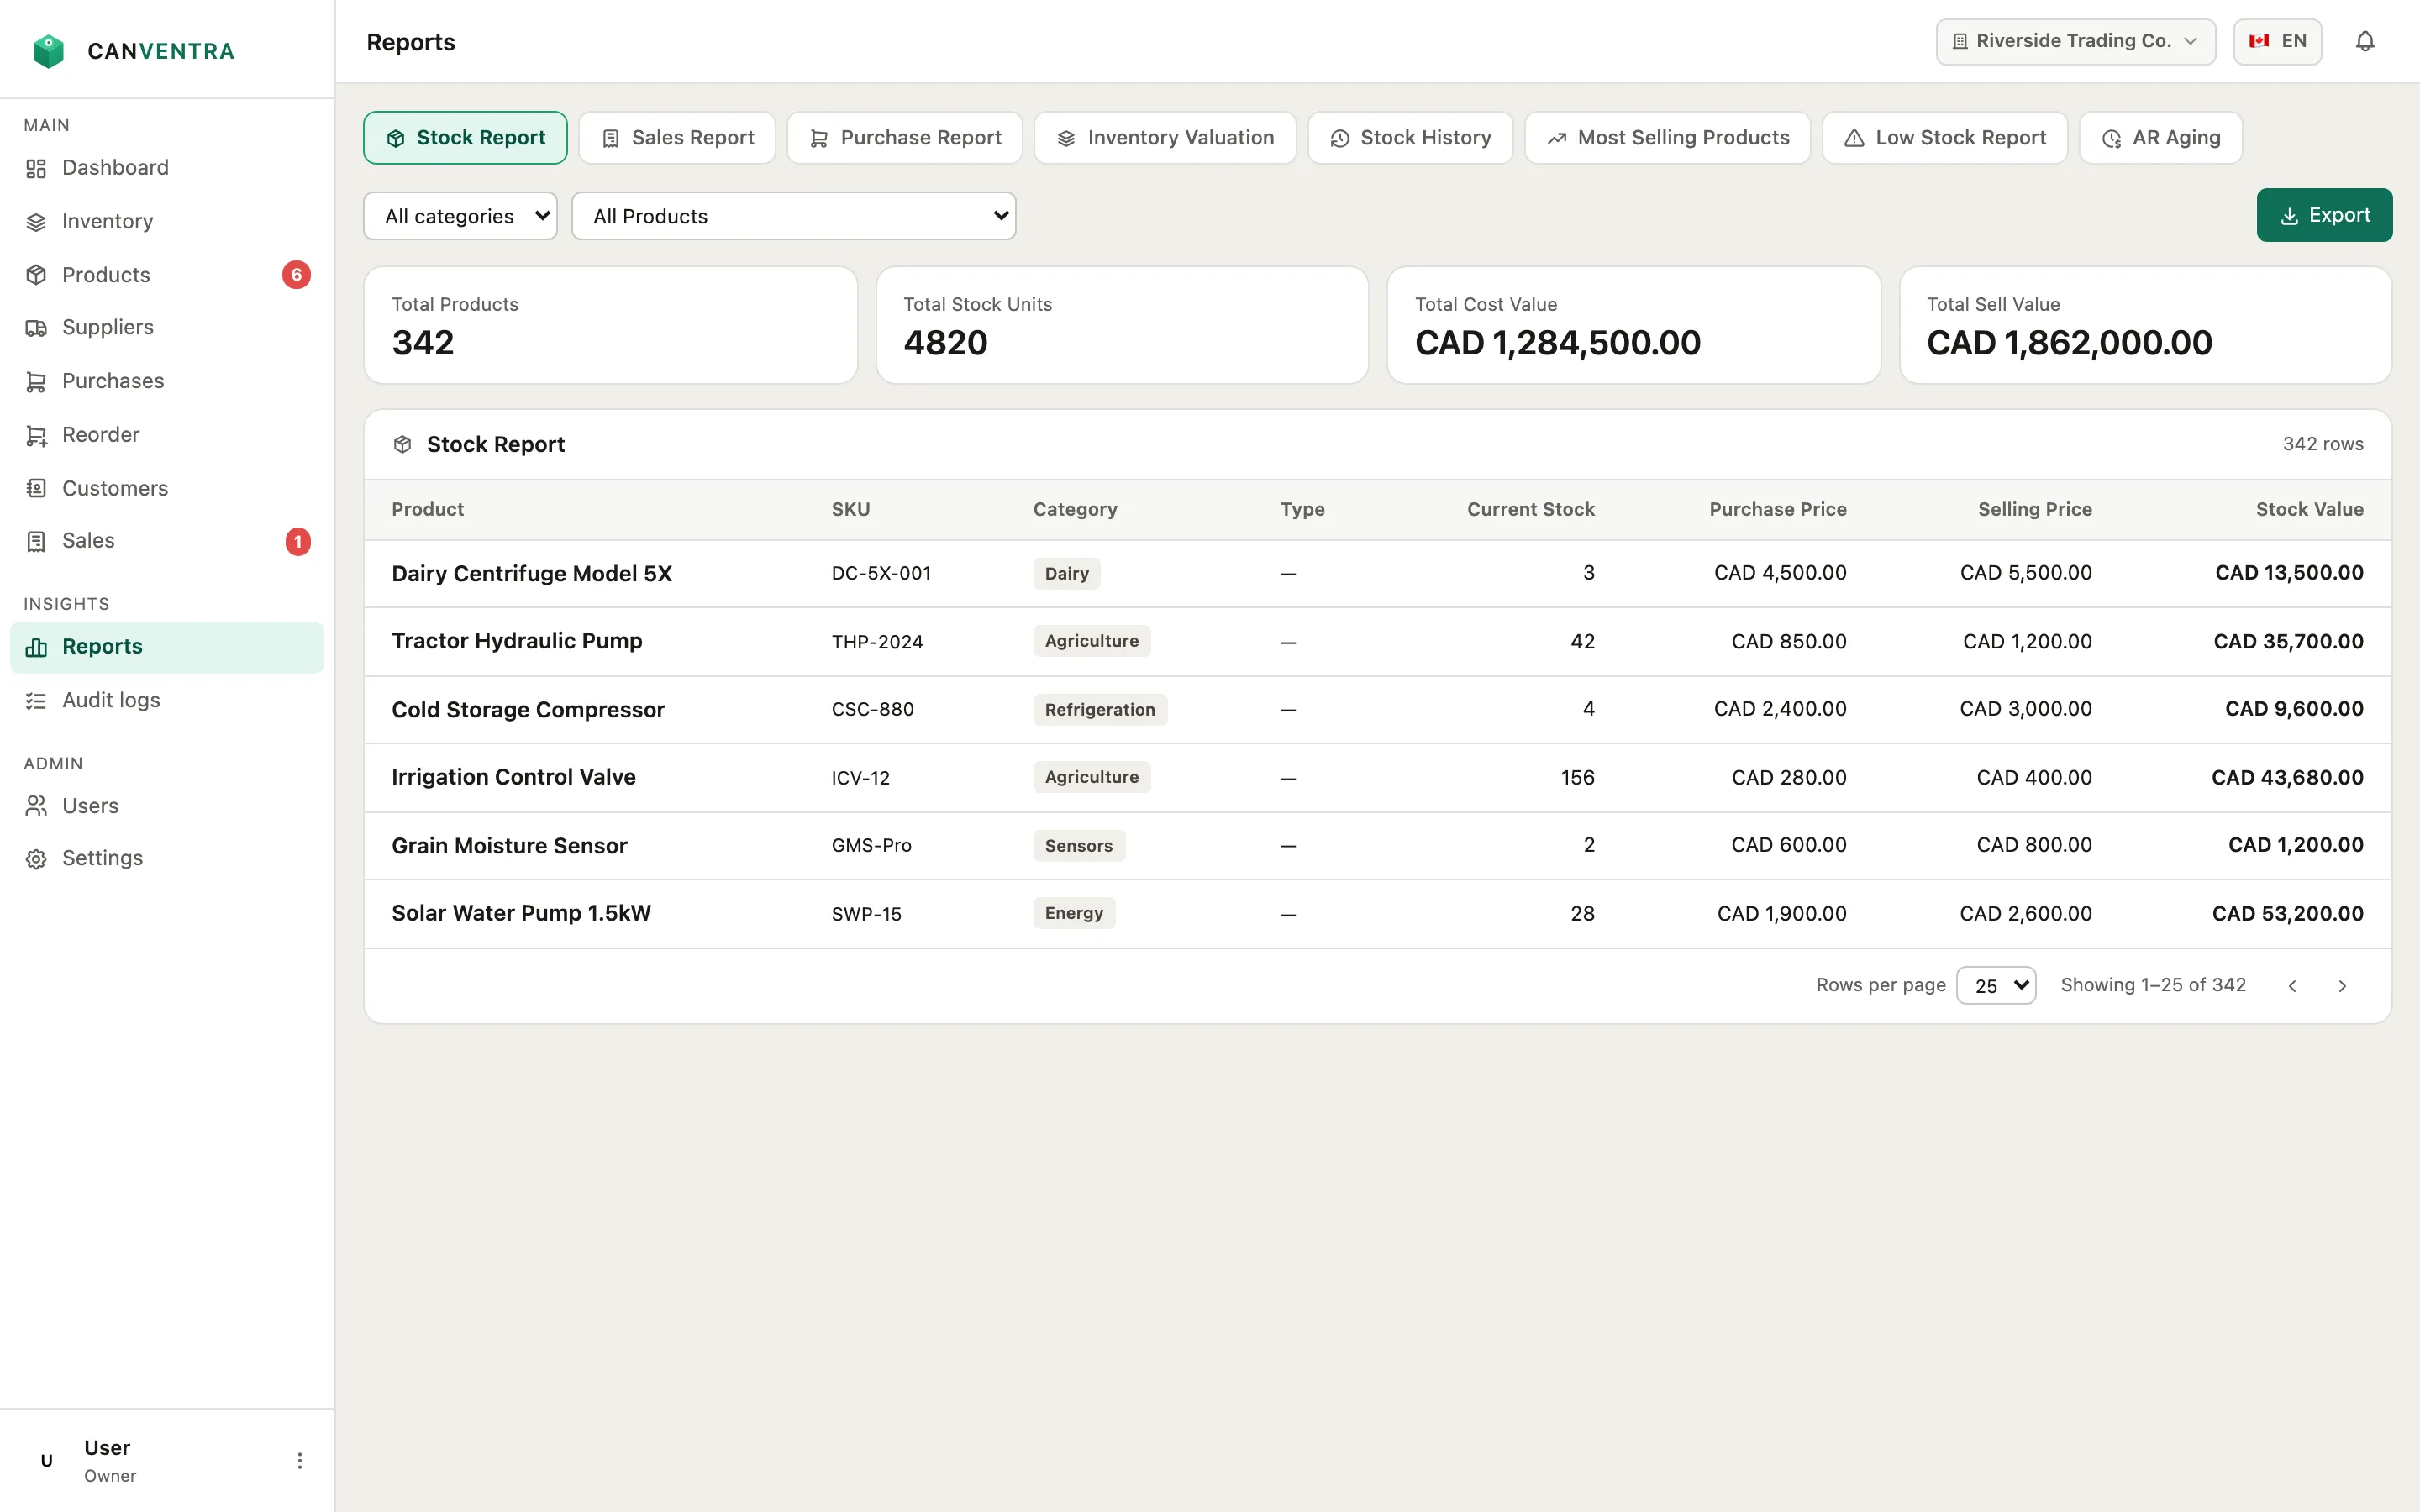Open the All categories dropdown

[x=460, y=216]
